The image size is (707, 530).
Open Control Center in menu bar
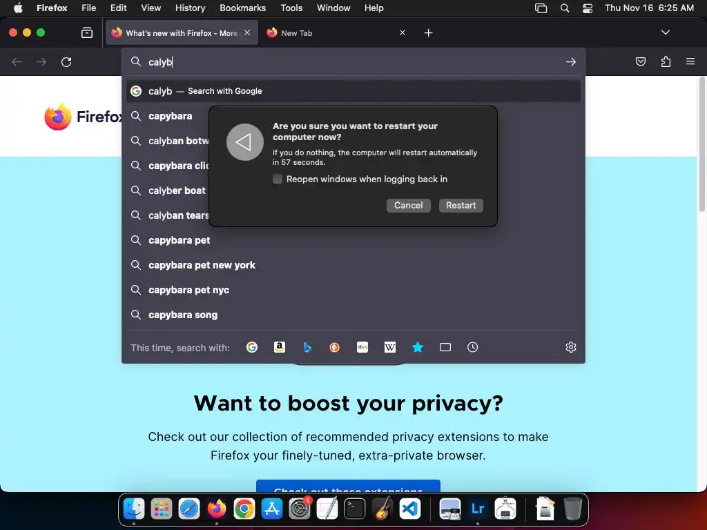[588, 8]
